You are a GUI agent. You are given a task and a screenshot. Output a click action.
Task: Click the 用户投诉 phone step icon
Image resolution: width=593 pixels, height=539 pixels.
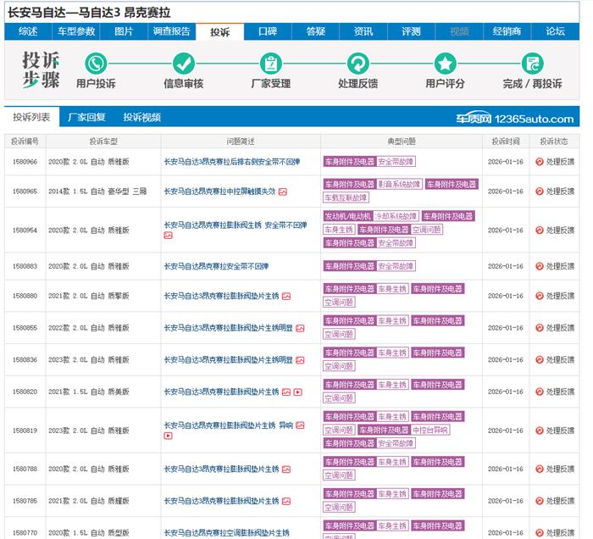[96, 64]
